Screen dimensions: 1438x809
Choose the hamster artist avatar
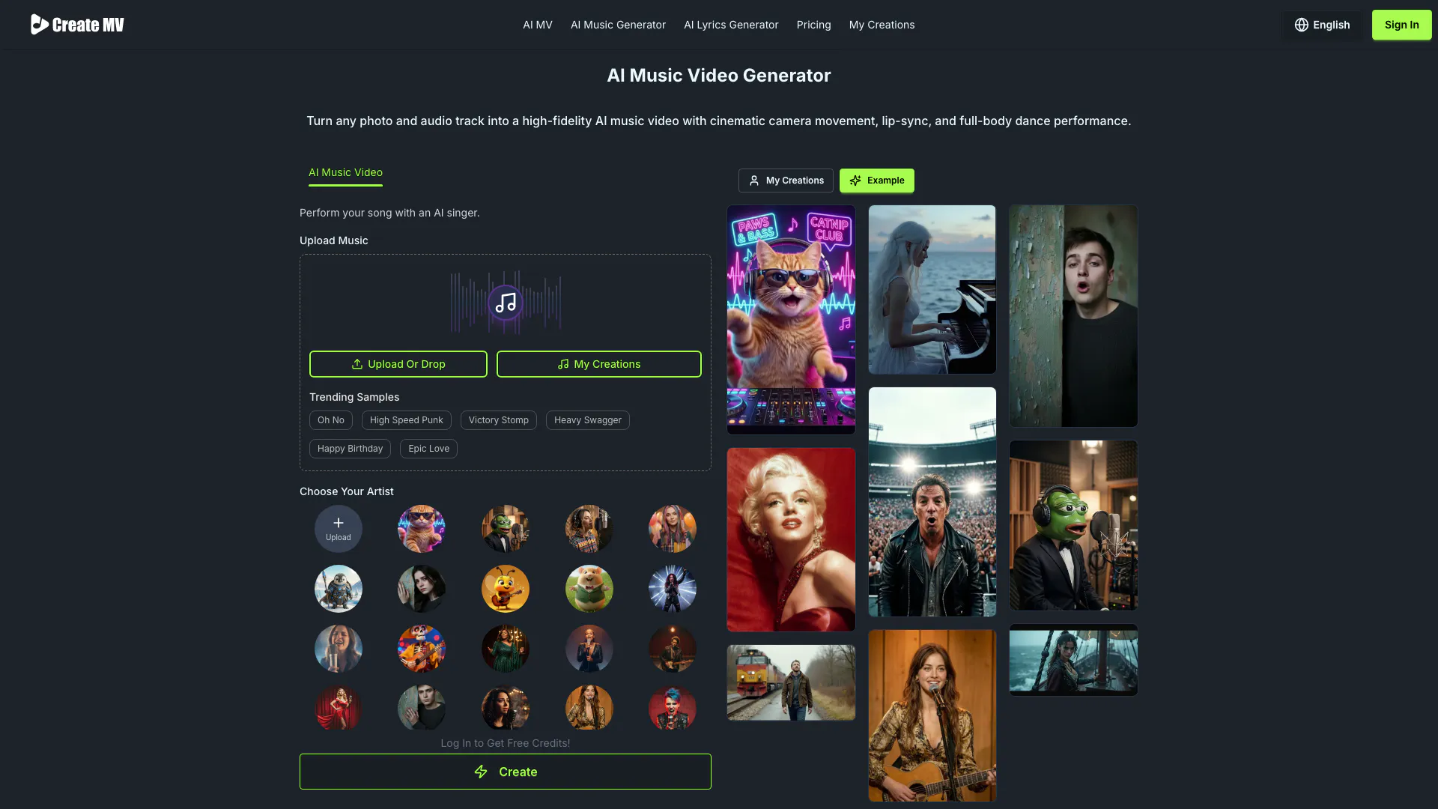click(589, 589)
